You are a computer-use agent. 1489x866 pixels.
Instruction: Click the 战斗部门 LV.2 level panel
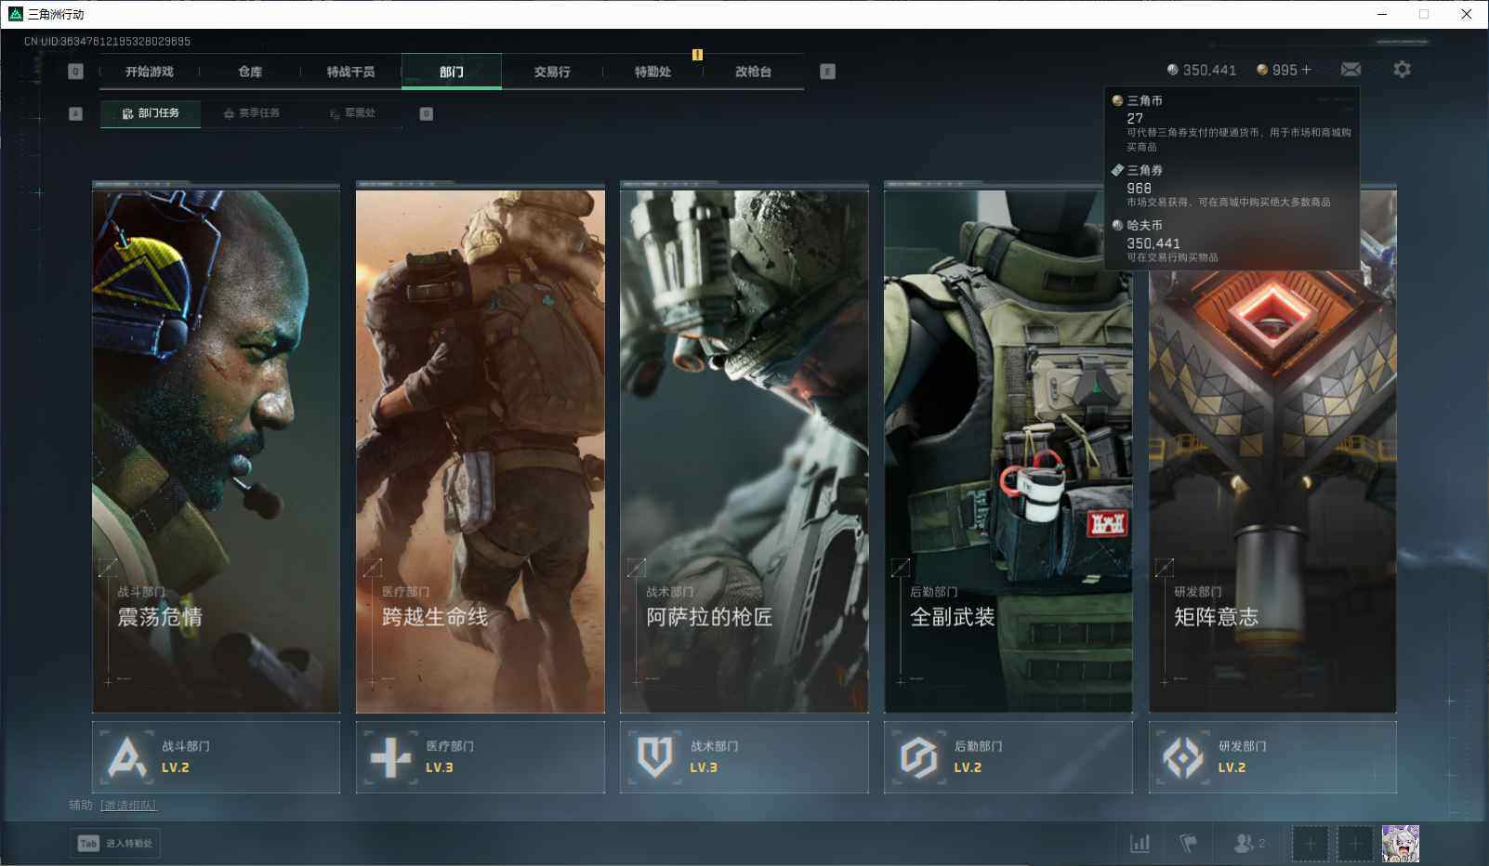tap(216, 757)
